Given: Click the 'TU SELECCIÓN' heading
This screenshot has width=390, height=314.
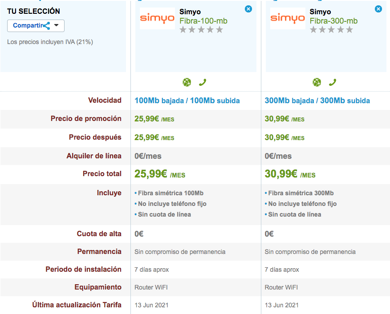Looking at the screenshot, I should [33, 11].
